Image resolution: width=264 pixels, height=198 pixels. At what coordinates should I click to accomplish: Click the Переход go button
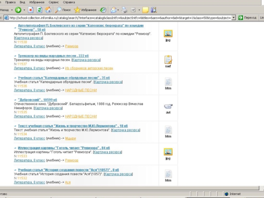247,18
